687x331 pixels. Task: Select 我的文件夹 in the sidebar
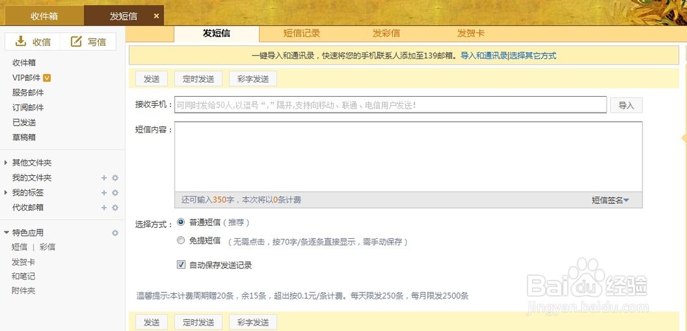click(x=32, y=178)
